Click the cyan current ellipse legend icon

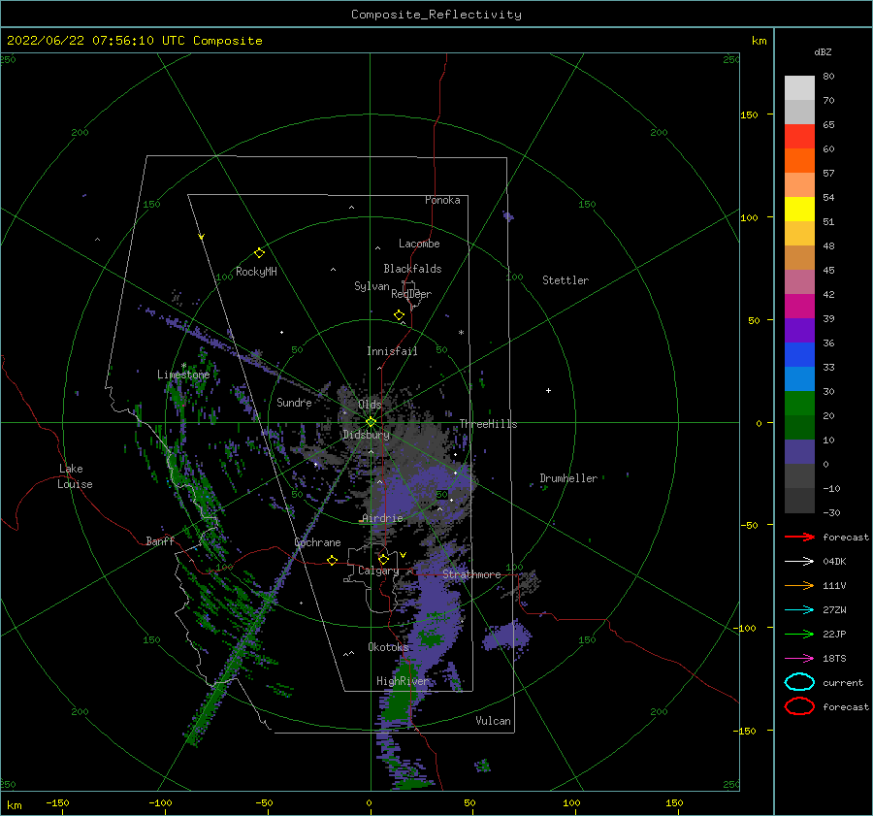[x=799, y=682]
